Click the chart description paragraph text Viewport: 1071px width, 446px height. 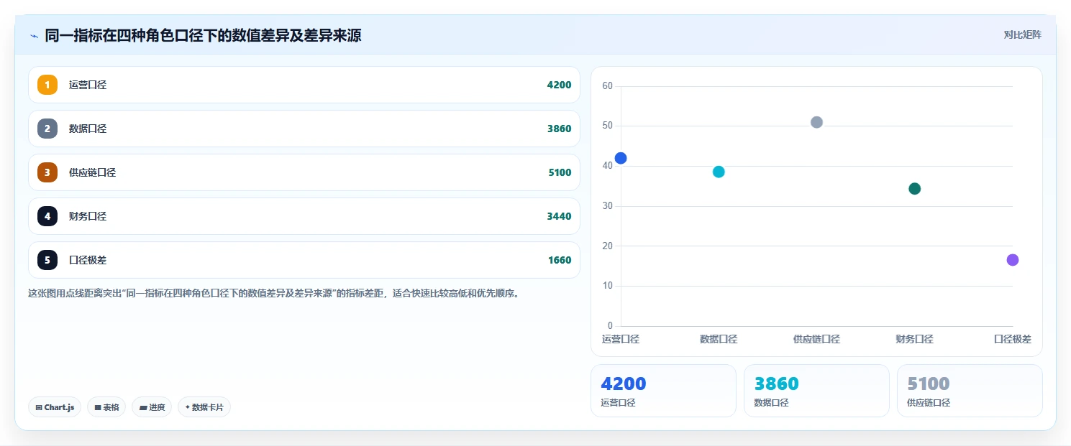click(273, 293)
